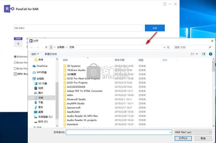Toggle the preview pane icon
Screen dimensions: 216x143
pos(203,54)
